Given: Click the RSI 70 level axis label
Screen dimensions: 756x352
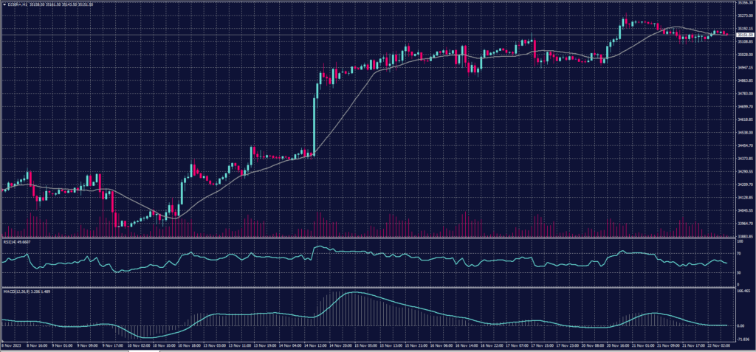Looking at the screenshot, I should coord(739,253).
